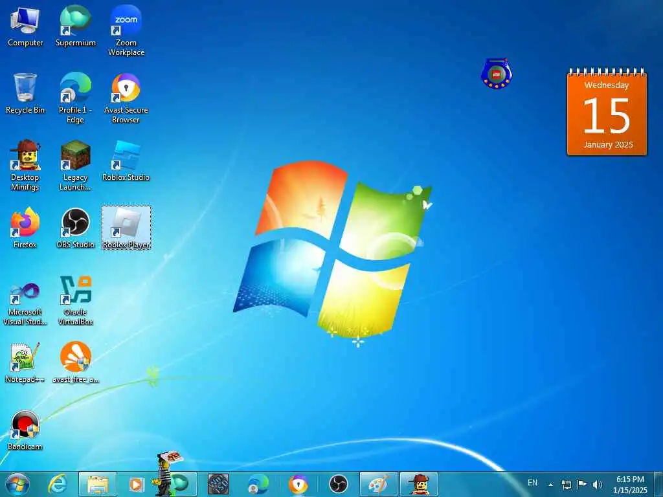
Task: Click the LEGO radio gadget on desktop
Action: pos(497,74)
